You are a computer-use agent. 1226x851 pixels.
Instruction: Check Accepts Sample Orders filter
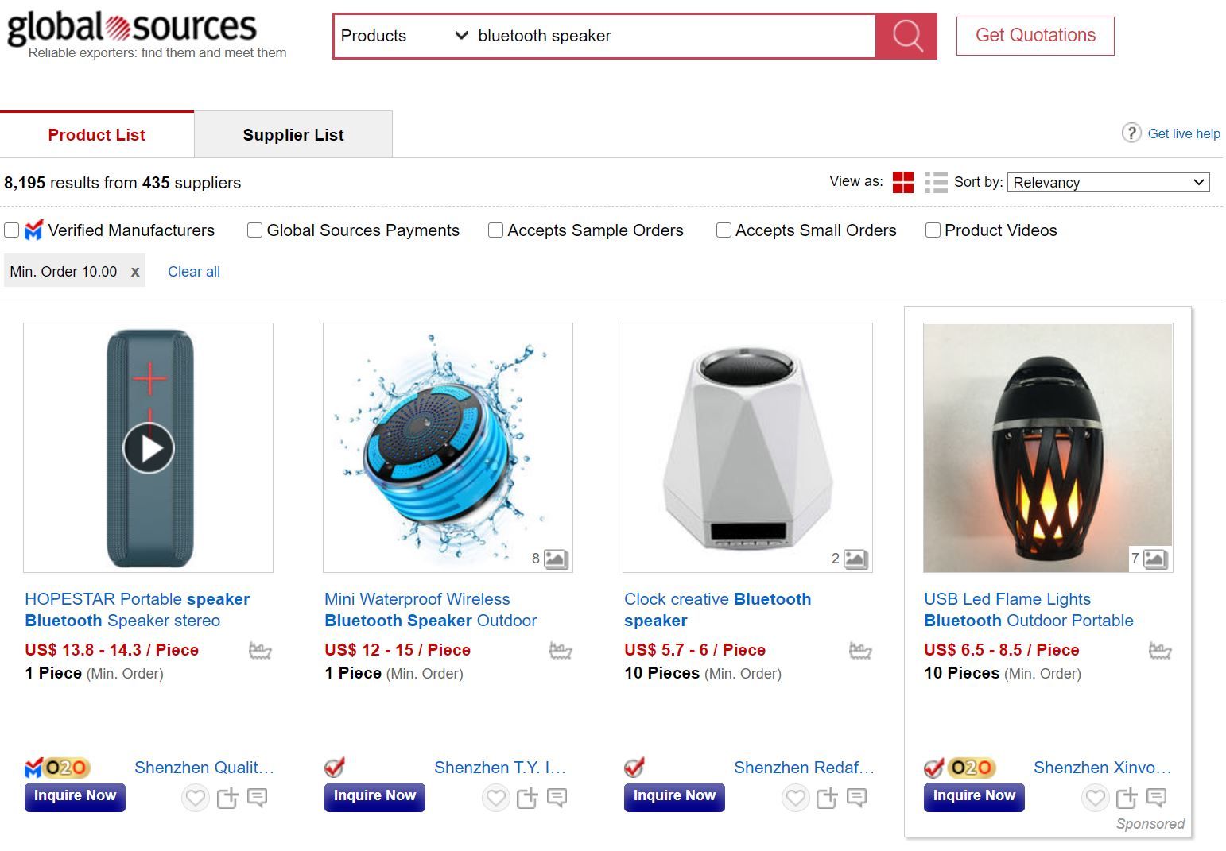495,230
